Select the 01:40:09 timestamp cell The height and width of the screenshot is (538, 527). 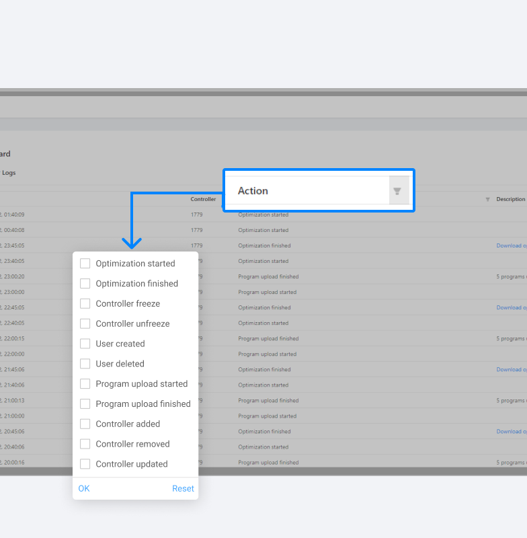pyautogui.click(x=12, y=215)
